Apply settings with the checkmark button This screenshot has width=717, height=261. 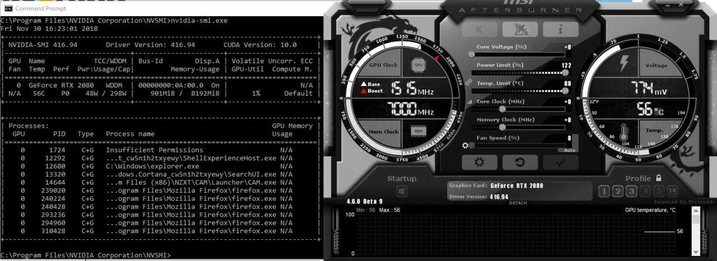coord(560,162)
